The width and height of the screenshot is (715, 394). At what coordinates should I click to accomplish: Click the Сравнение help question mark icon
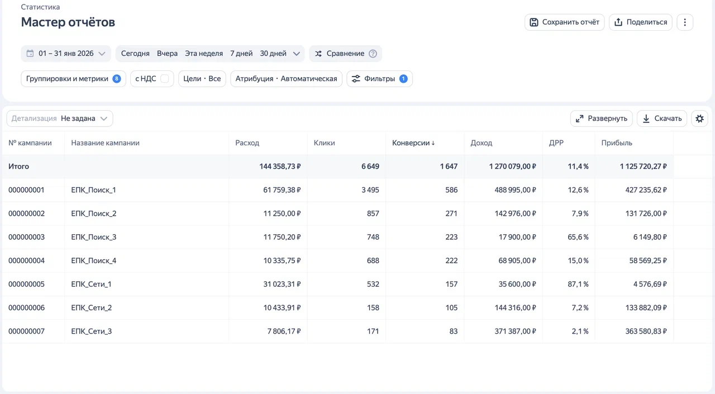373,54
